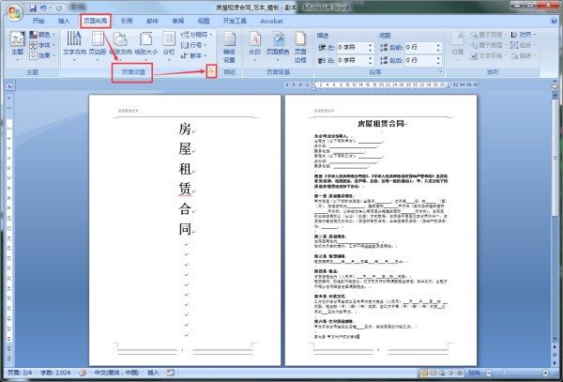Save the document via Quick Access toolbar
Image resolution: width=563 pixels, height=382 pixels.
click(33, 8)
